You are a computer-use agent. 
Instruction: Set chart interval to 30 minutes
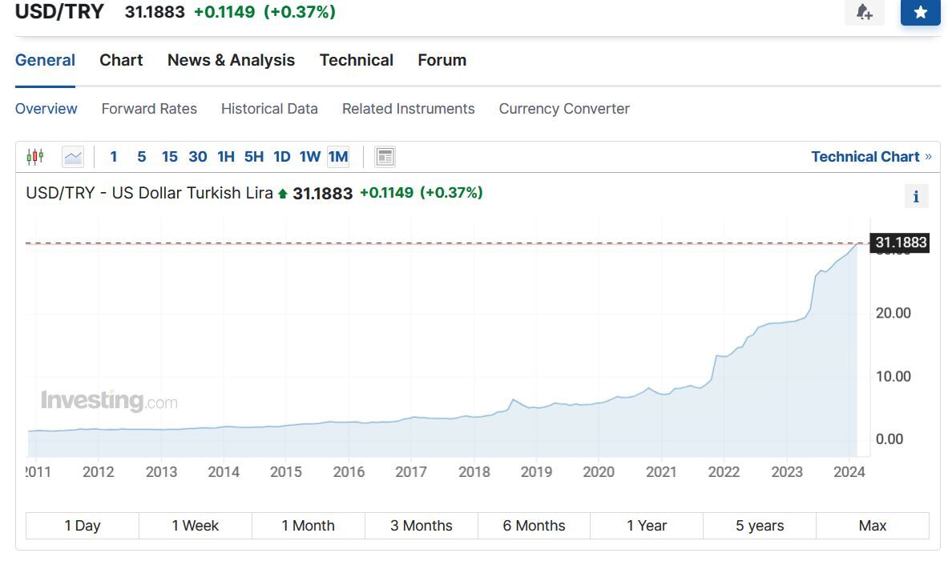[198, 157]
